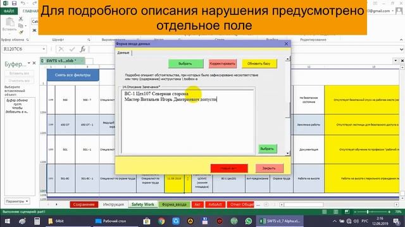The image size is (405, 227).
Task: Click the form scrollbar down arrow
Action: [x=287, y=153]
